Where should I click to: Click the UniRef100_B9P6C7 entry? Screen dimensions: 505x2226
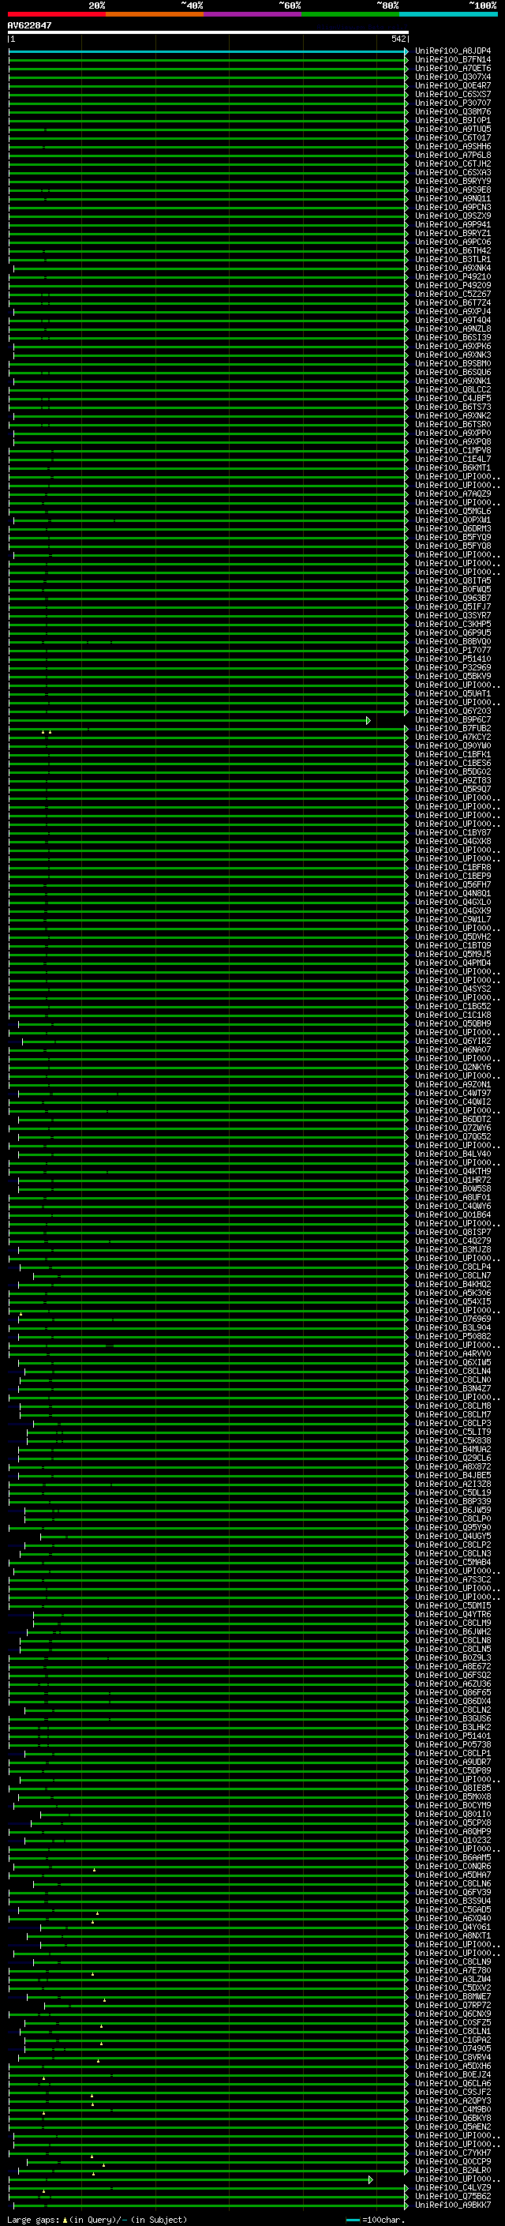click(x=453, y=720)
